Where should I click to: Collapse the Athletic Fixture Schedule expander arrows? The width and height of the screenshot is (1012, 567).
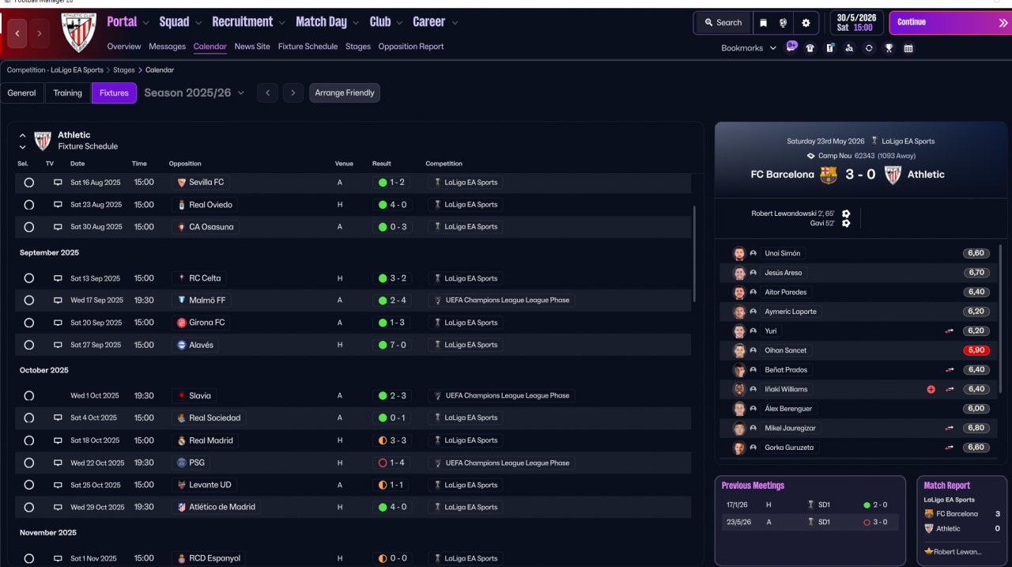[22, 141]
